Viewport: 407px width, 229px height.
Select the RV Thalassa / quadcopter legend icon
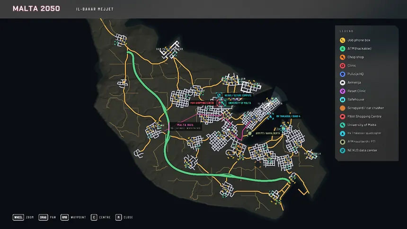pyautogui.click(x=342, y=133)
